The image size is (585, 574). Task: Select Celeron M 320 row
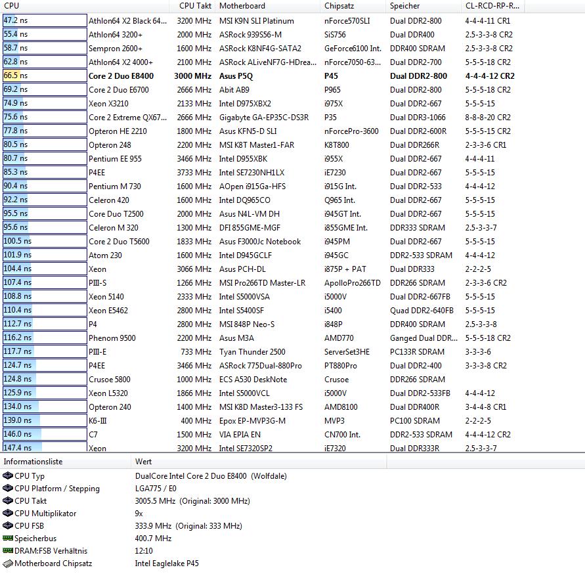(x=261, y=228)
